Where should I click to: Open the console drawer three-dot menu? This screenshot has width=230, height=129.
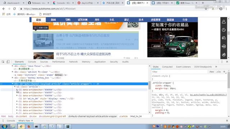[x=3, y=121]
